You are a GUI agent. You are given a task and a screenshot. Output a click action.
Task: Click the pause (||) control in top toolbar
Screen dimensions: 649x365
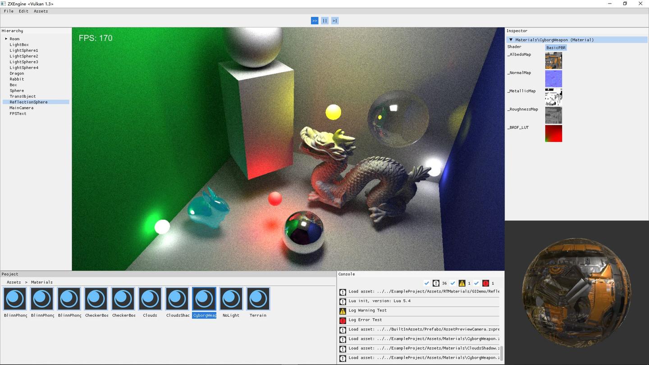click(x=324, y=20)
